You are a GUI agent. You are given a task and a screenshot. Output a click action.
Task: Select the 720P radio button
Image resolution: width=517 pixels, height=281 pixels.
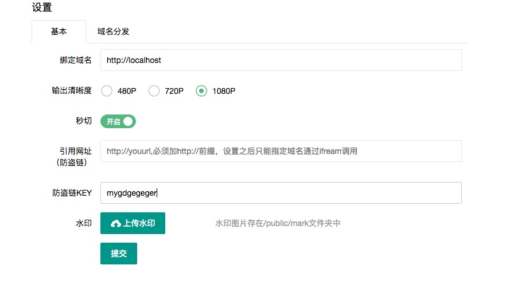154,91
